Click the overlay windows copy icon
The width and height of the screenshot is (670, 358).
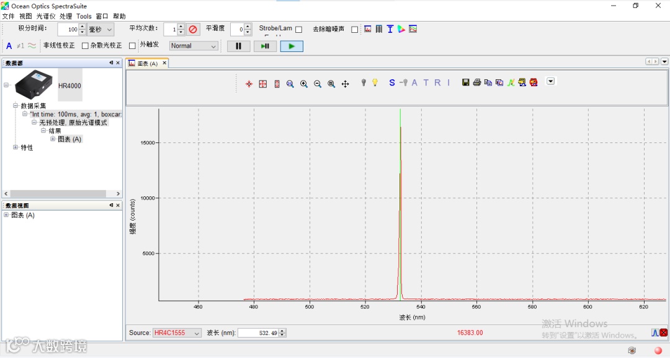(x=499, y=82)
